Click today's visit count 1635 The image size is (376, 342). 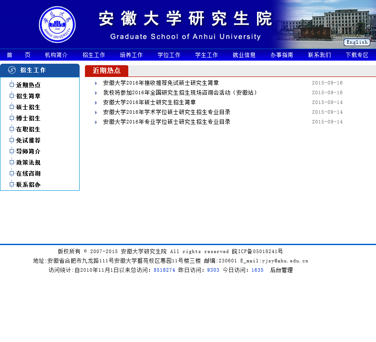[257, 270]
